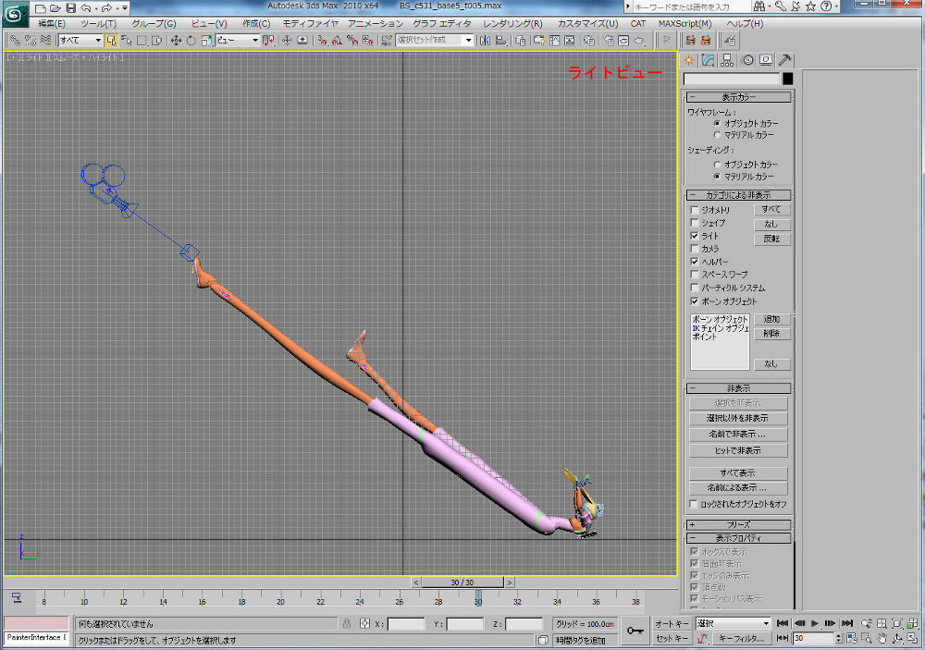Collapse the 表示カラー rollout
Image resolution: width=925 pixels, height=650 pixels.
click(738, 97)
